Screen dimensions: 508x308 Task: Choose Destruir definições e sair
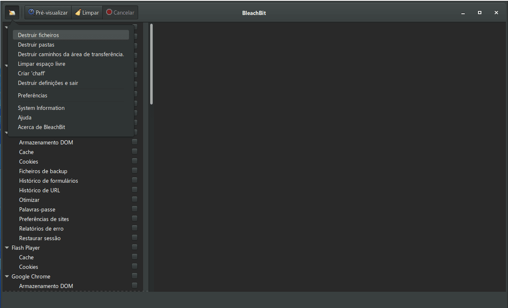pos(71,83)
